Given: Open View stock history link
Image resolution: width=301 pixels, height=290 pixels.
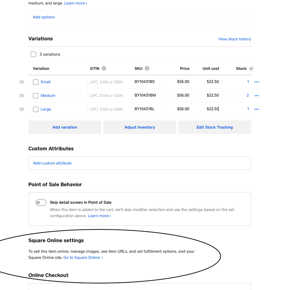Looking at the screenshot, I should pyautogui.click(x=234, y=39).
